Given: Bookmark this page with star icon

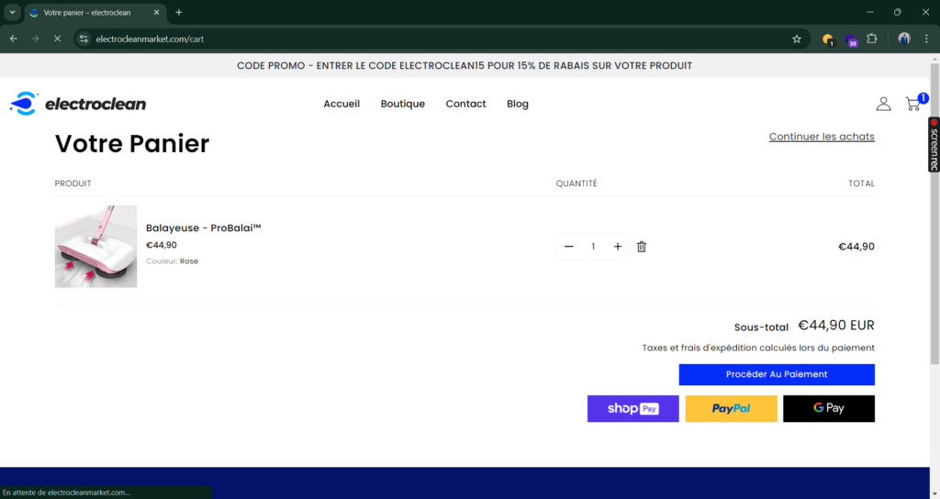Looking at the screenshot, I should click(x=796, y=39).
